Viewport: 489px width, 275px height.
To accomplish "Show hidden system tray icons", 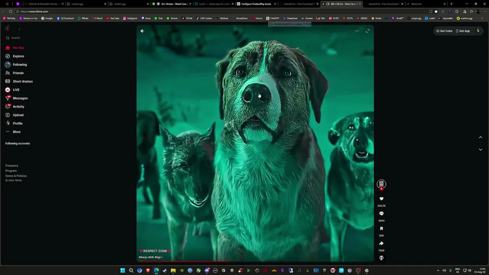I will coord(438,270).
